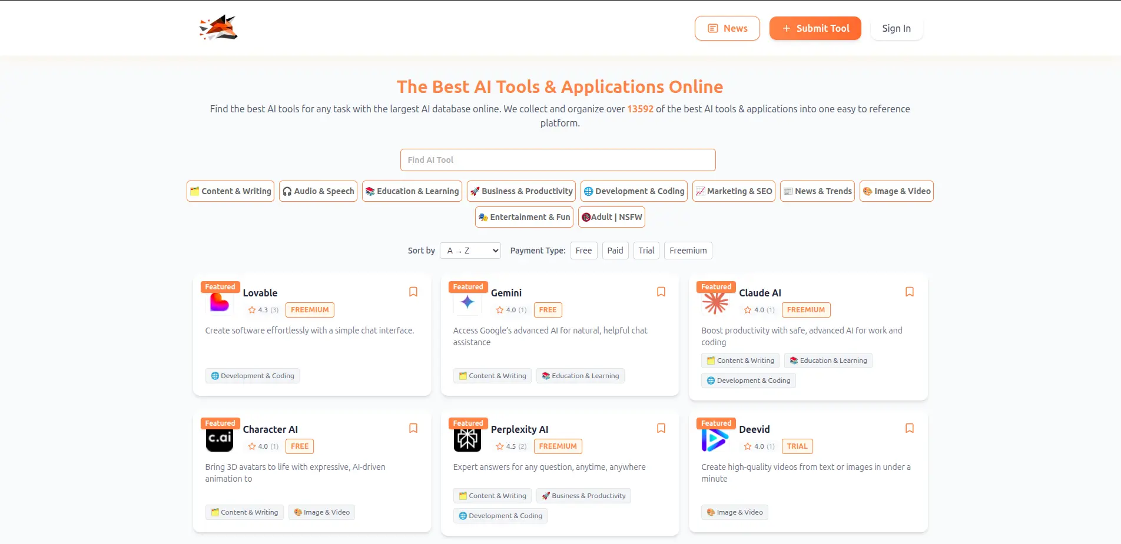Click the Submit Tool button

pos(815,28)
